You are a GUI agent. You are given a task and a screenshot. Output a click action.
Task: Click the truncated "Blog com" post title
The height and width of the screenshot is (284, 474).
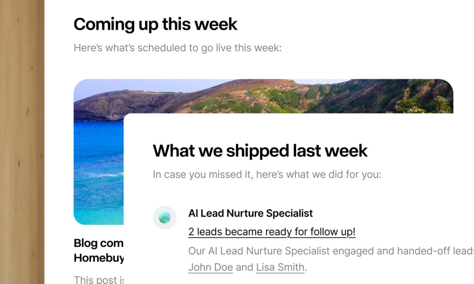(x=98, y=243)
